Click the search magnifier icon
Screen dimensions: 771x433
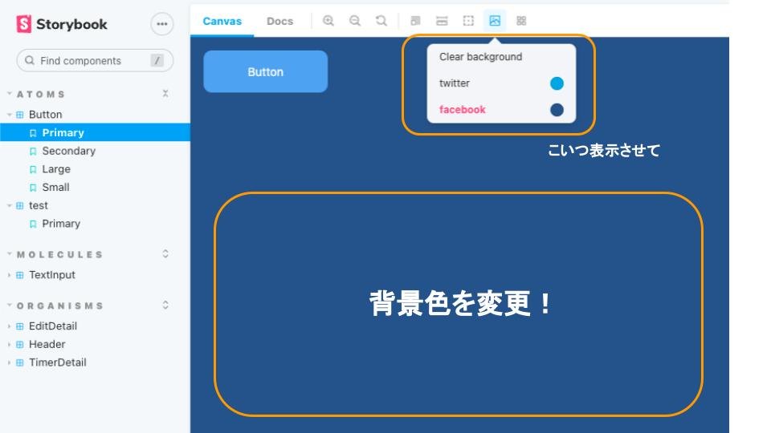click(30, 60)
